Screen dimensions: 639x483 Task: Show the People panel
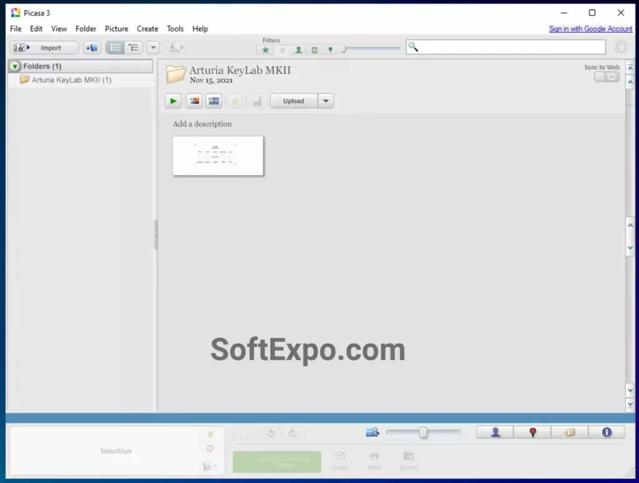(x=495, y=432)
